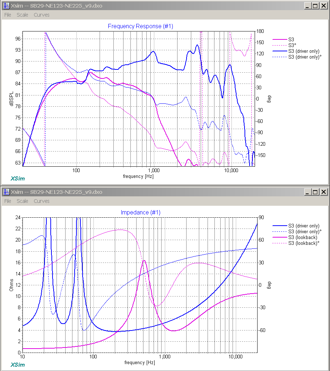This screenshot has width=330, height=371.
Task: Minimize the Impedance window
Action: point(308,192)
